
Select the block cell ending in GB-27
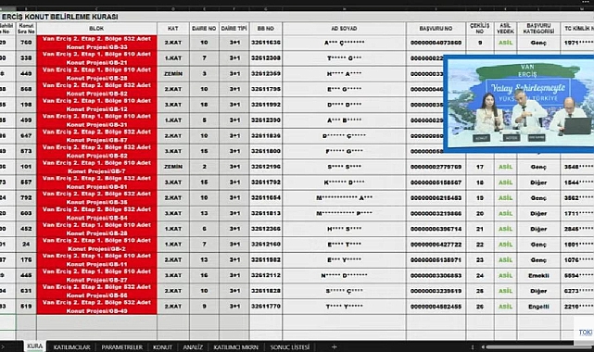click(96, 275)
